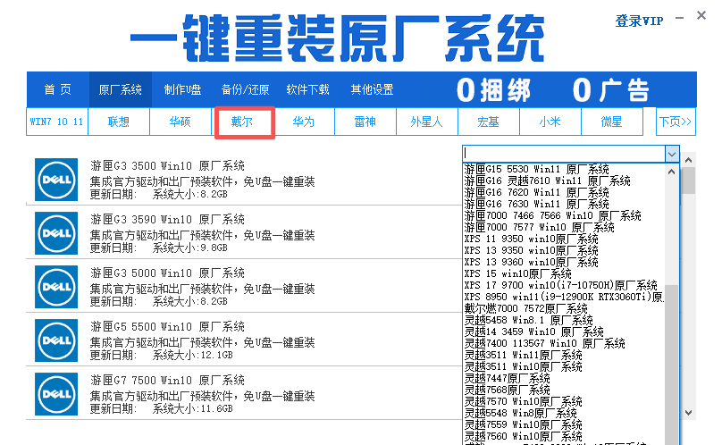722x445 pixels.
Task: Choose 灵越7568原厂系统
Action: click(x=507, y=390)
